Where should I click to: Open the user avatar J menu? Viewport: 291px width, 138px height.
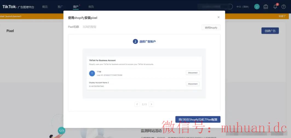257,7
